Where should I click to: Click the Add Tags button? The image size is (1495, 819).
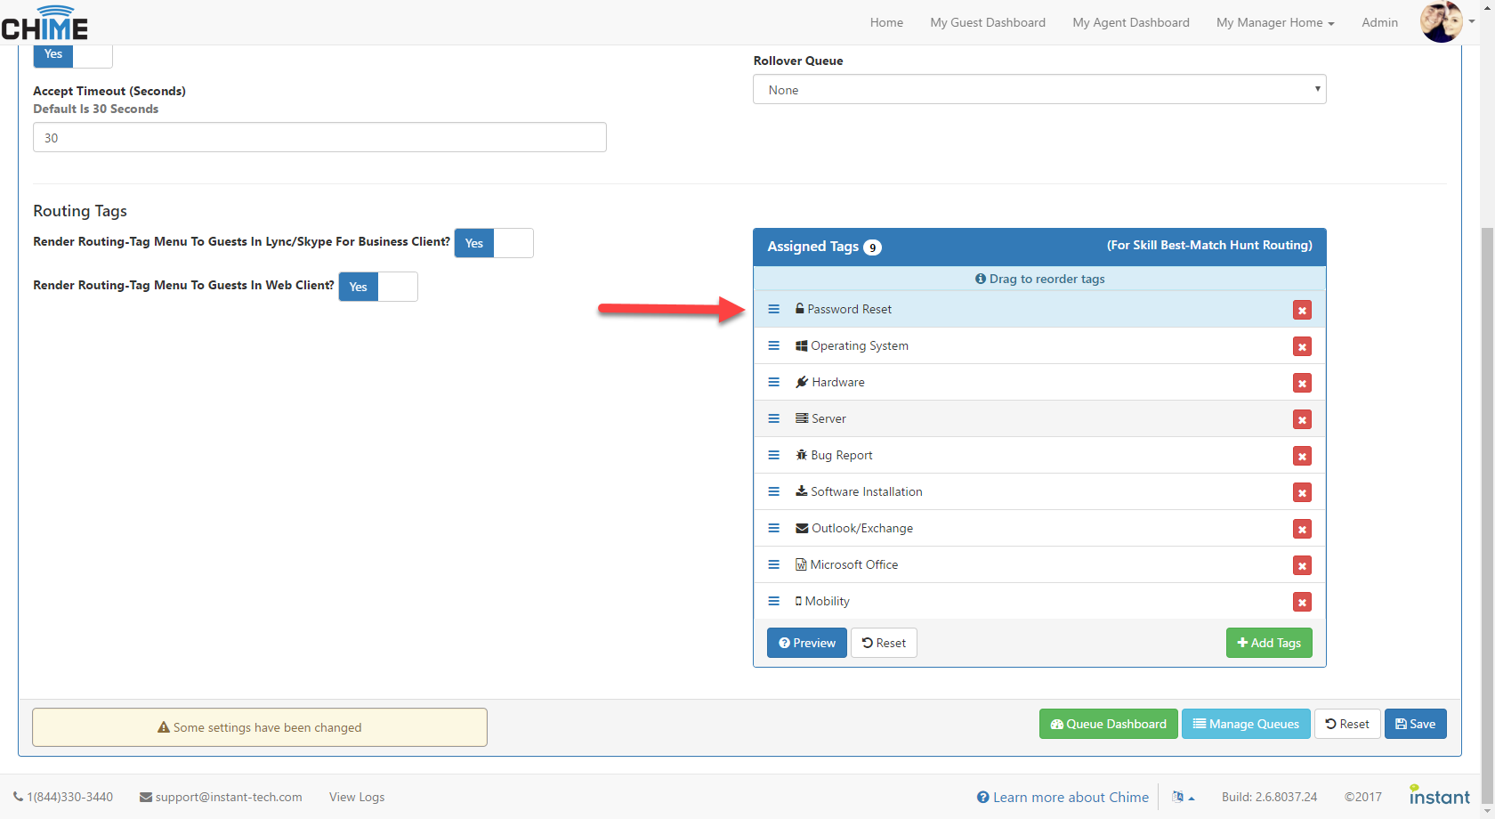tap(1269, 643)
